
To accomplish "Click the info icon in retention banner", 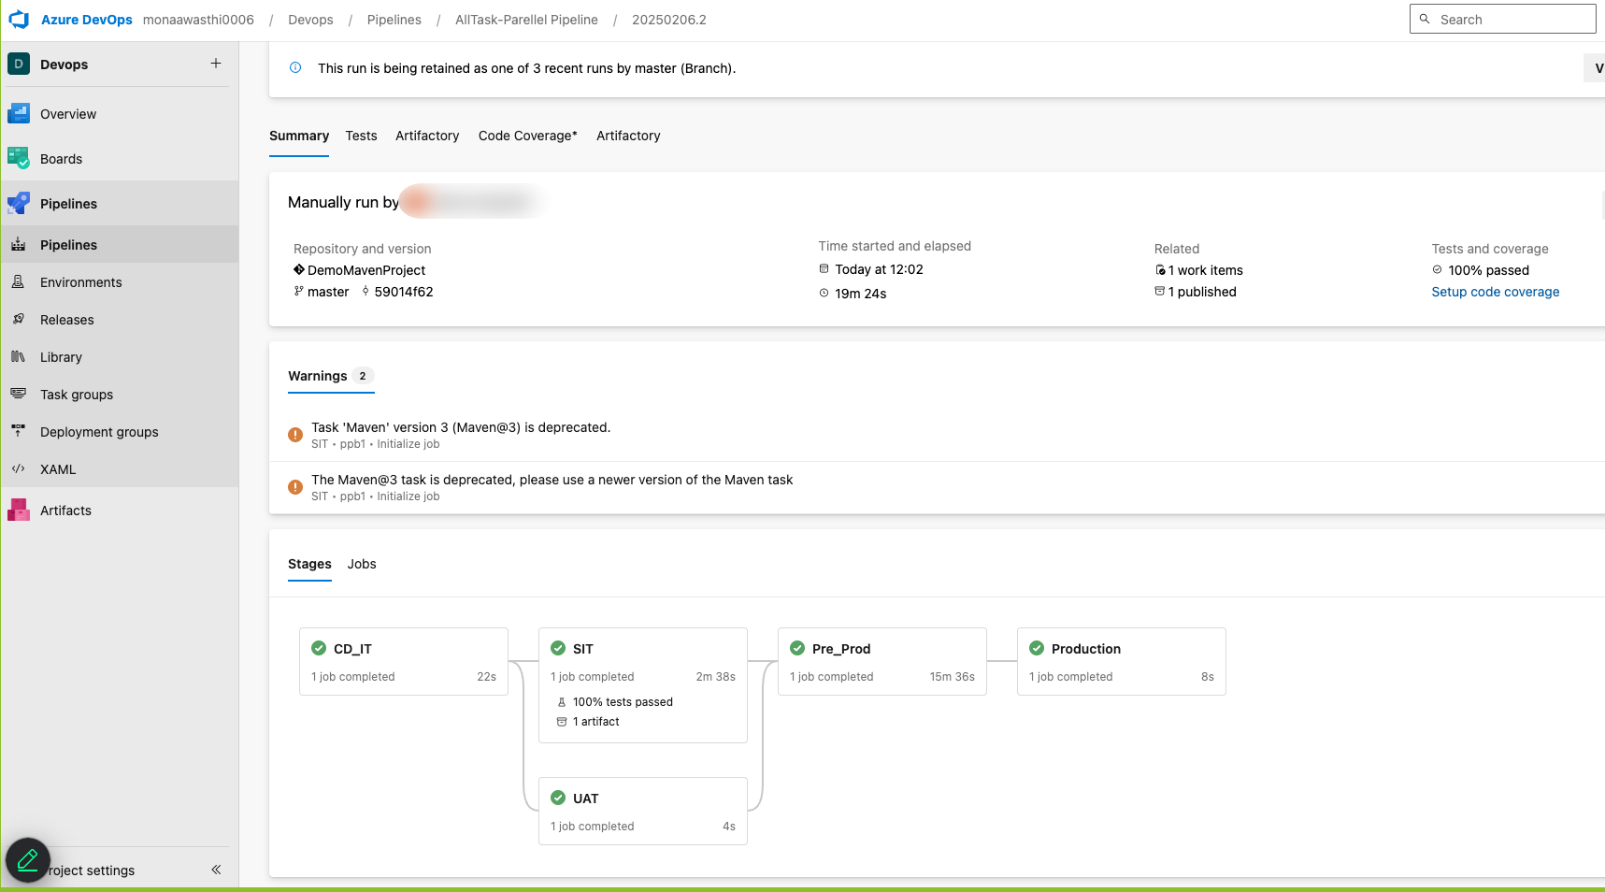I will click(x=295, y=67).
